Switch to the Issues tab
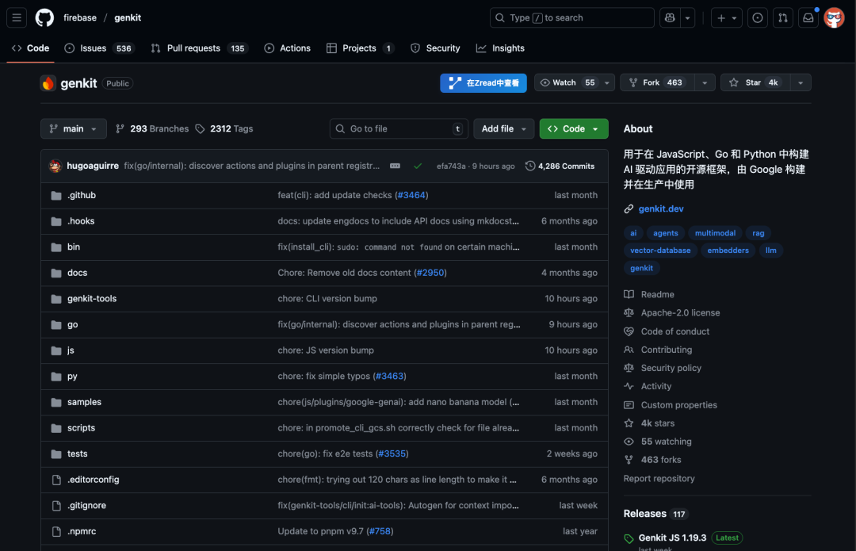856x551 pixels. click(99, 48)
